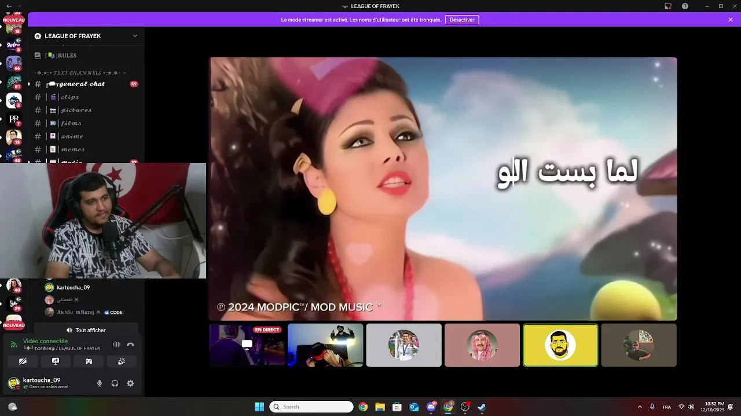Click the taskbar Search field
The width and height of the screenshot is (741, 416).
(311, 407)
